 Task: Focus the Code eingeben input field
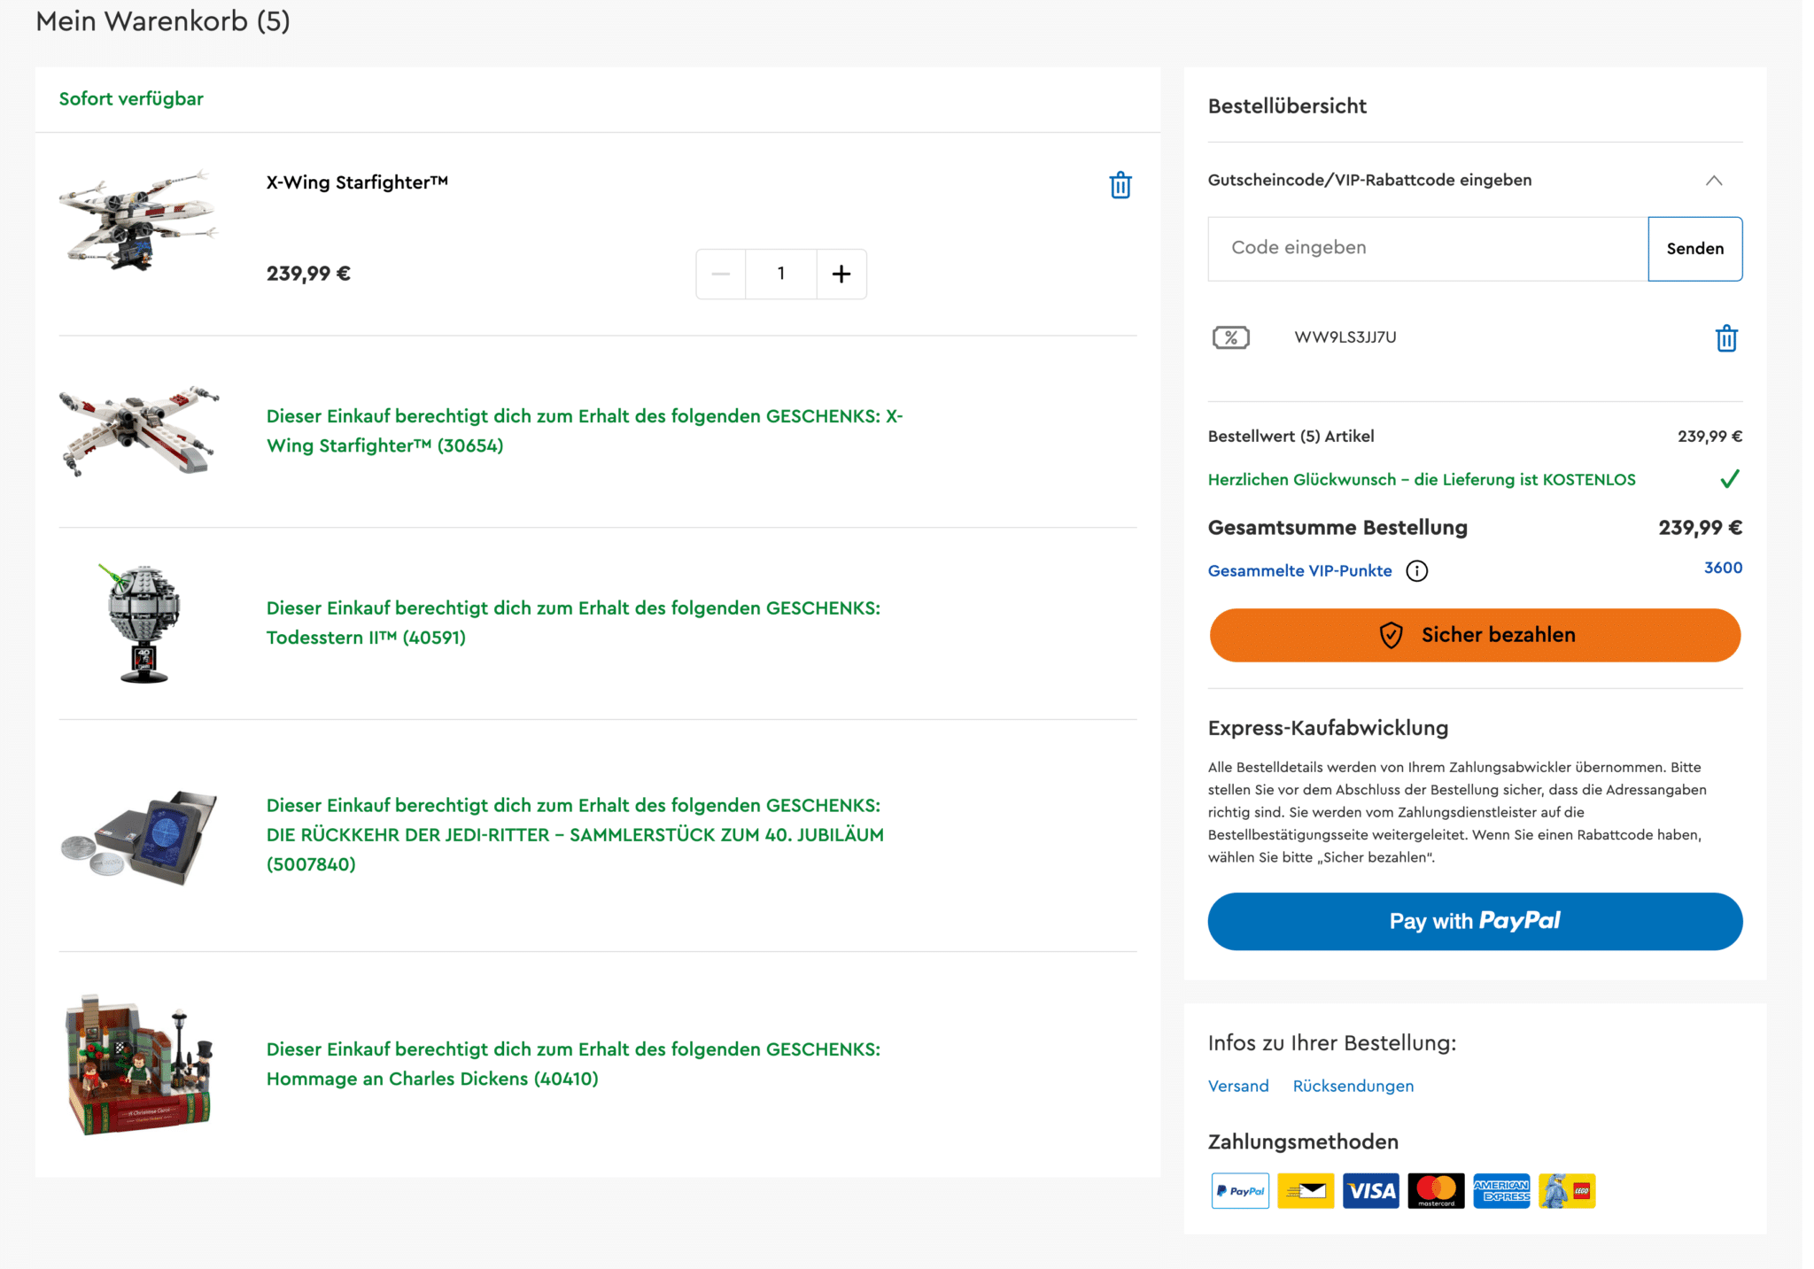tap(1428, 249)
